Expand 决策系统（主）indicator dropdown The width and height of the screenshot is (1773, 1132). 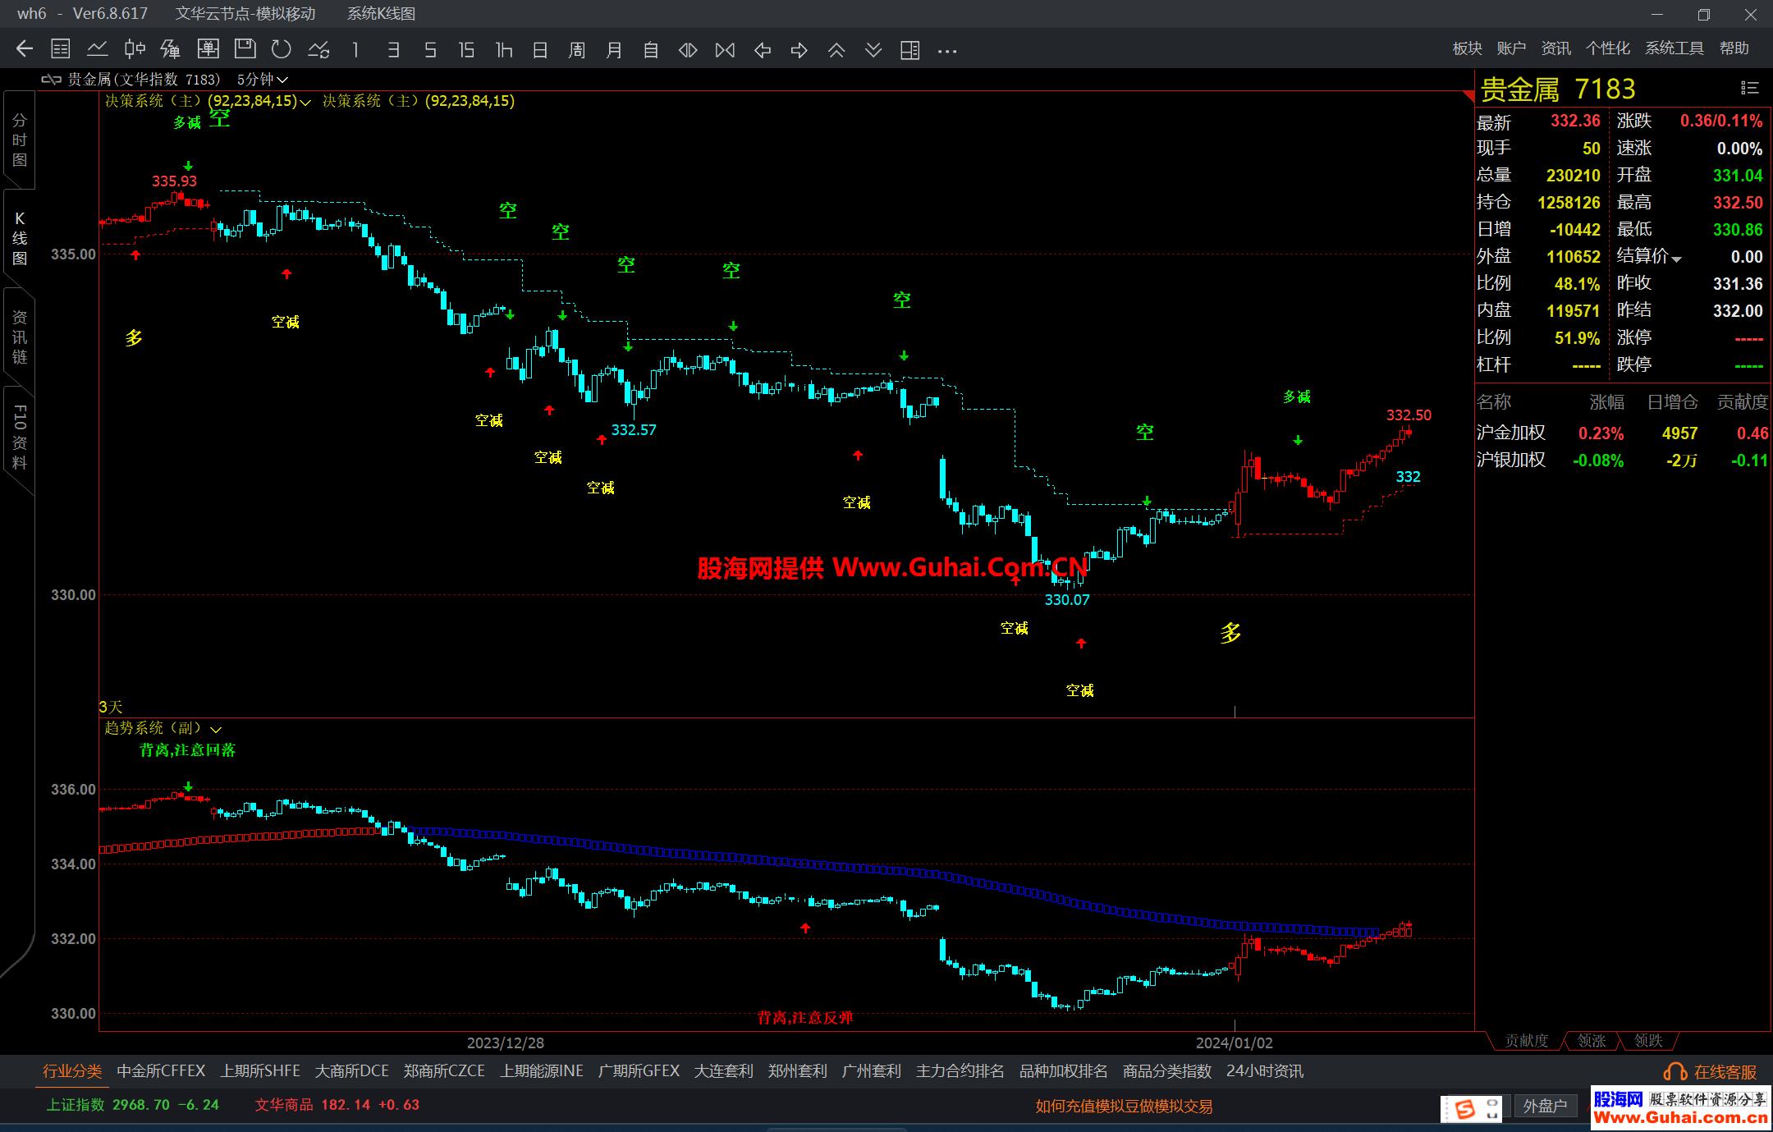305,103
